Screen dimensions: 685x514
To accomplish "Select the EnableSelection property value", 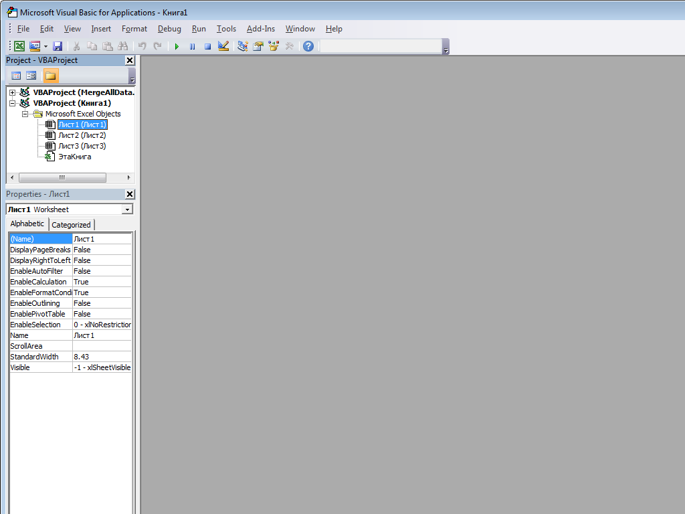I will (102, 325).
